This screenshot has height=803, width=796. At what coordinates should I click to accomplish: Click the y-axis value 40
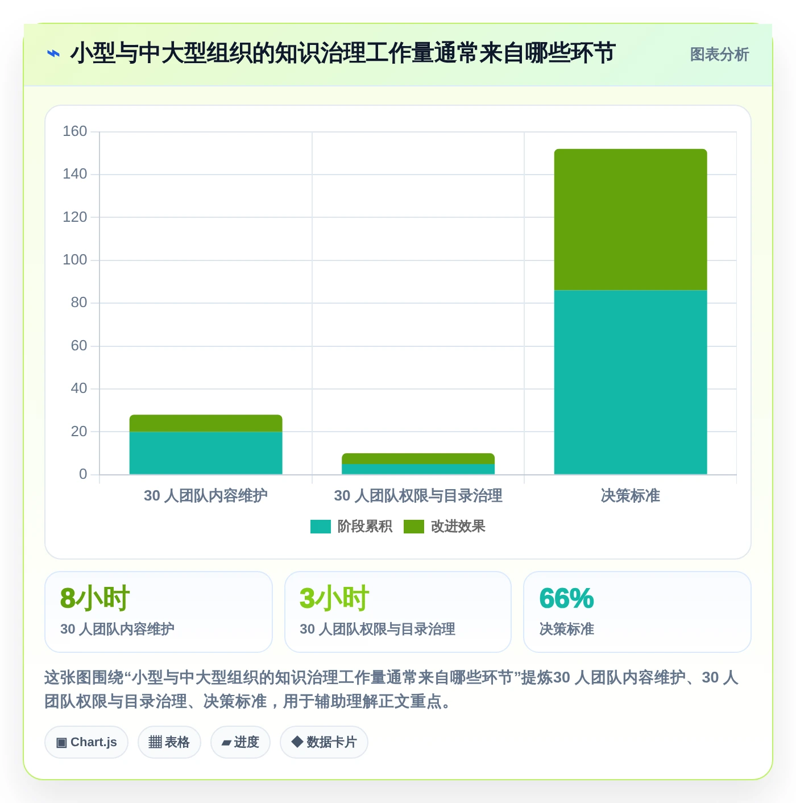(x=78, y=388)
